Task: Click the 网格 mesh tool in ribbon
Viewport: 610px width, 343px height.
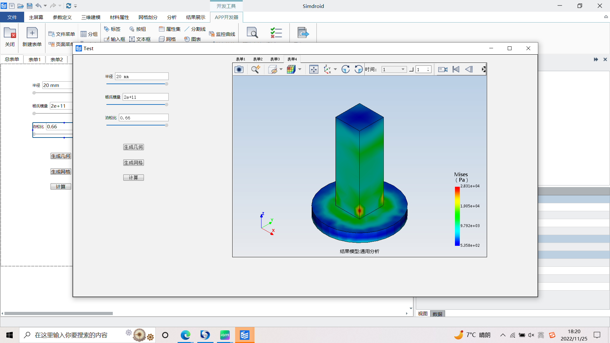Action: tap(167, 39)
